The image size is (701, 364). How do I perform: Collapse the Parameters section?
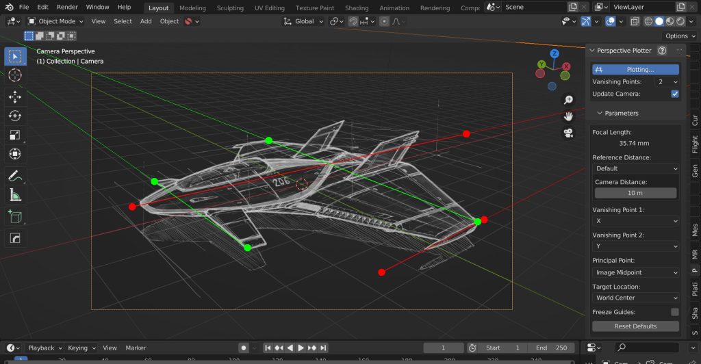(x=618, y=113)
